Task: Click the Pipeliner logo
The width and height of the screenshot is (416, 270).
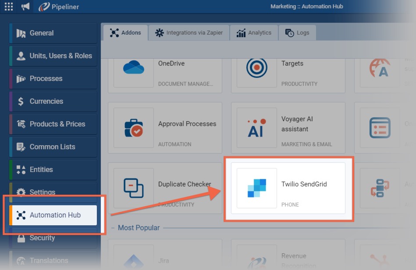Action: click(59, 7)
